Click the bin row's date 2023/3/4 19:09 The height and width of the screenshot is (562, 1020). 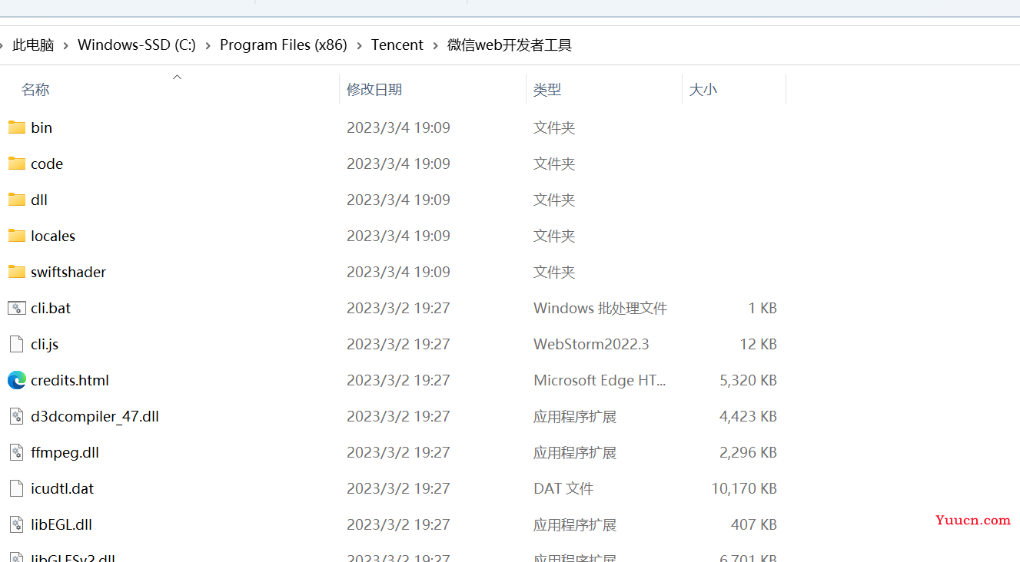pyautogui.click(x=398, y=127)
